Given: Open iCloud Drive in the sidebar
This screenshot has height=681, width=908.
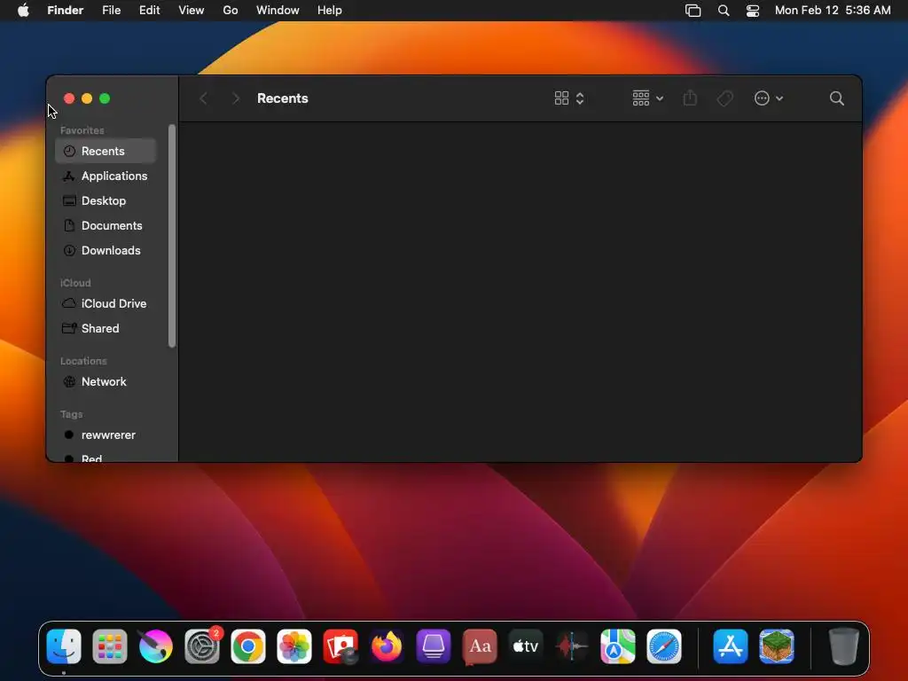Looking at the screenshot, I should (x=106, y=303).
